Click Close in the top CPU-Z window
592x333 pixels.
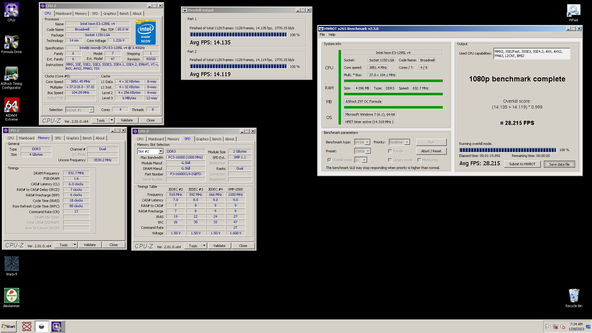(x=150, y=120)
